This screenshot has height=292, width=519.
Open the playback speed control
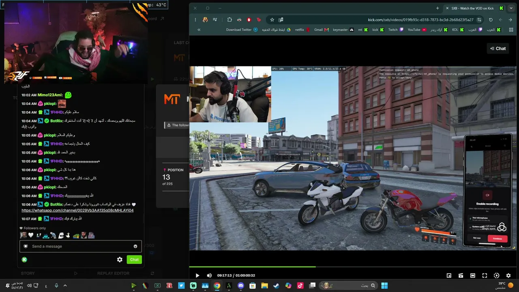[x=496, y=275]
